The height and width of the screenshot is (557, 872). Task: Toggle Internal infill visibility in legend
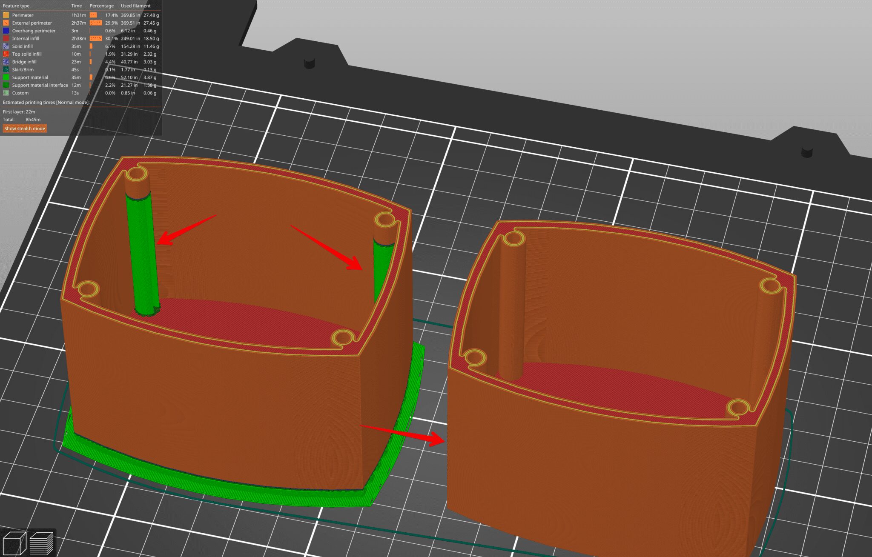pos(81,38)
